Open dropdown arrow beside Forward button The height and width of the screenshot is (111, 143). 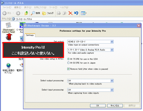pyautogui.click(x=22, y=13)
